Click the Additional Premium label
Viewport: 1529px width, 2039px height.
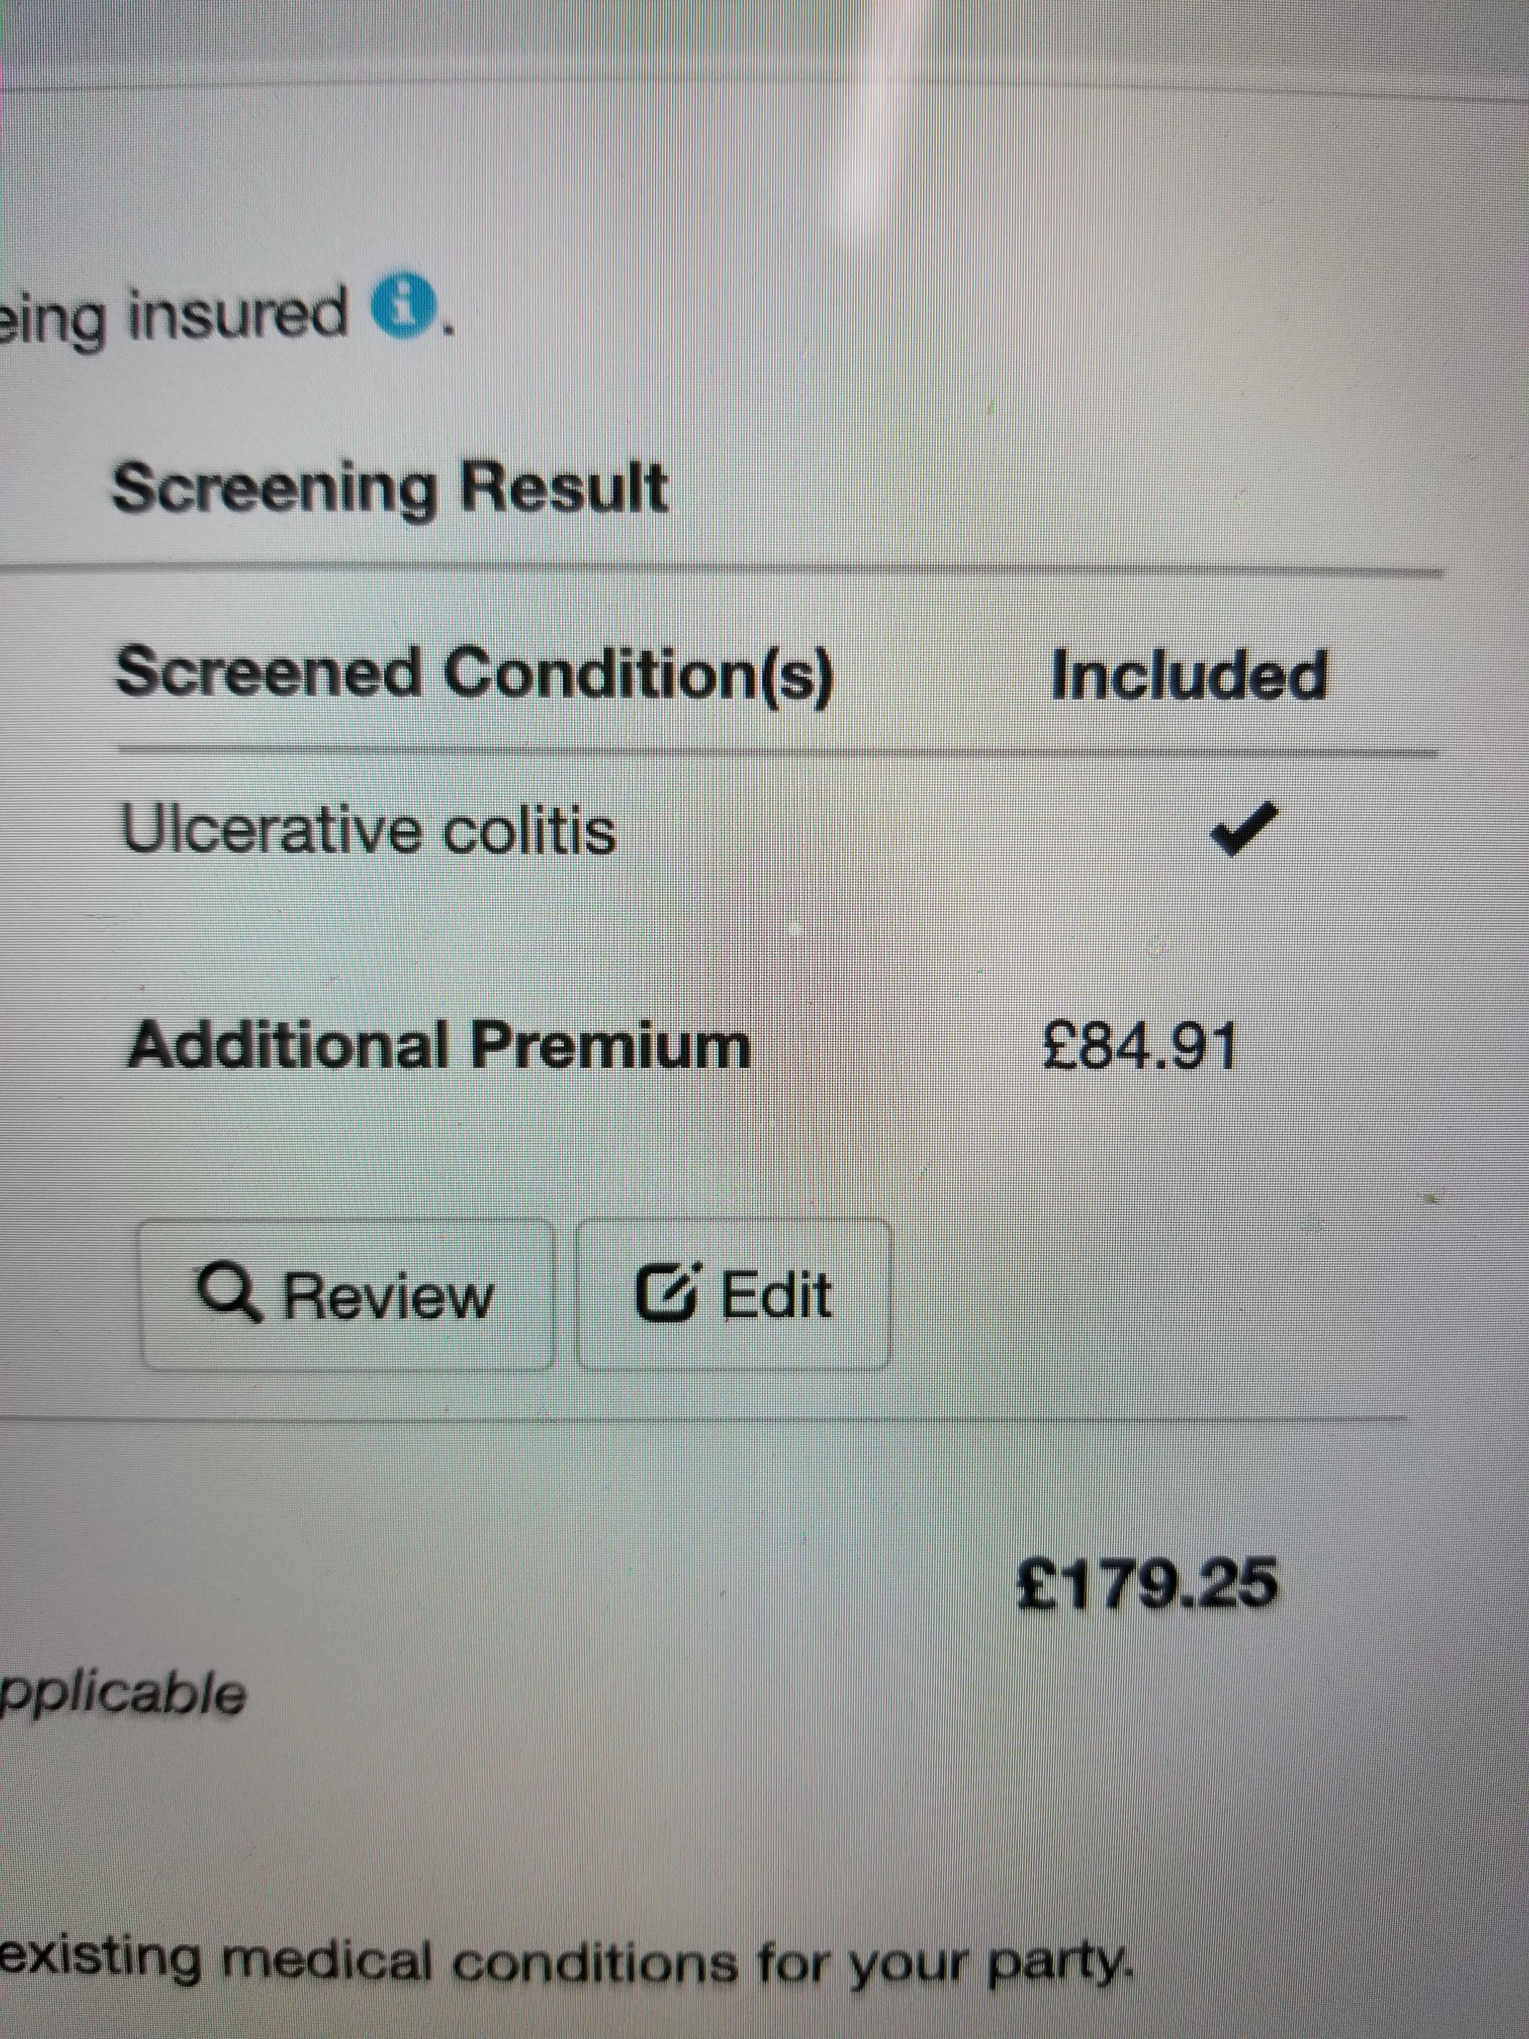pyautogui.click(x=439, y=1045)
